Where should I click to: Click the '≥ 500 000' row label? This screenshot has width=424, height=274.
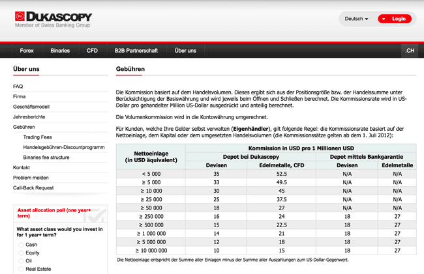[151, 225]
